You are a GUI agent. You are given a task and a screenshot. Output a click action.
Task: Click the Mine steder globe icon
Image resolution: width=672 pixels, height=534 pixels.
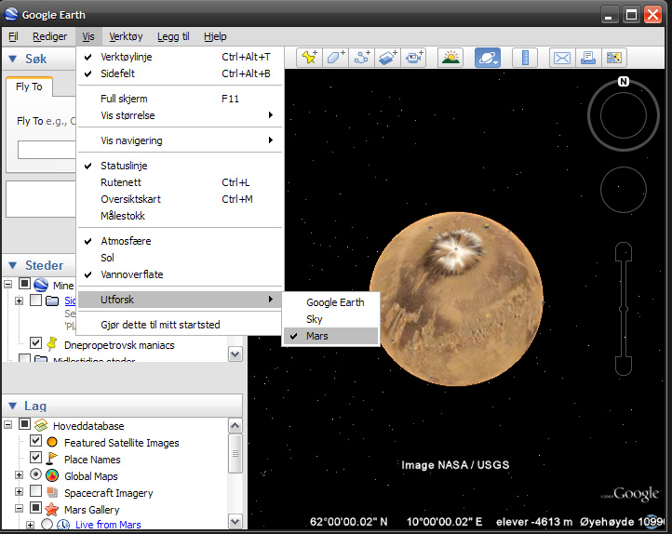click(41, 285)
